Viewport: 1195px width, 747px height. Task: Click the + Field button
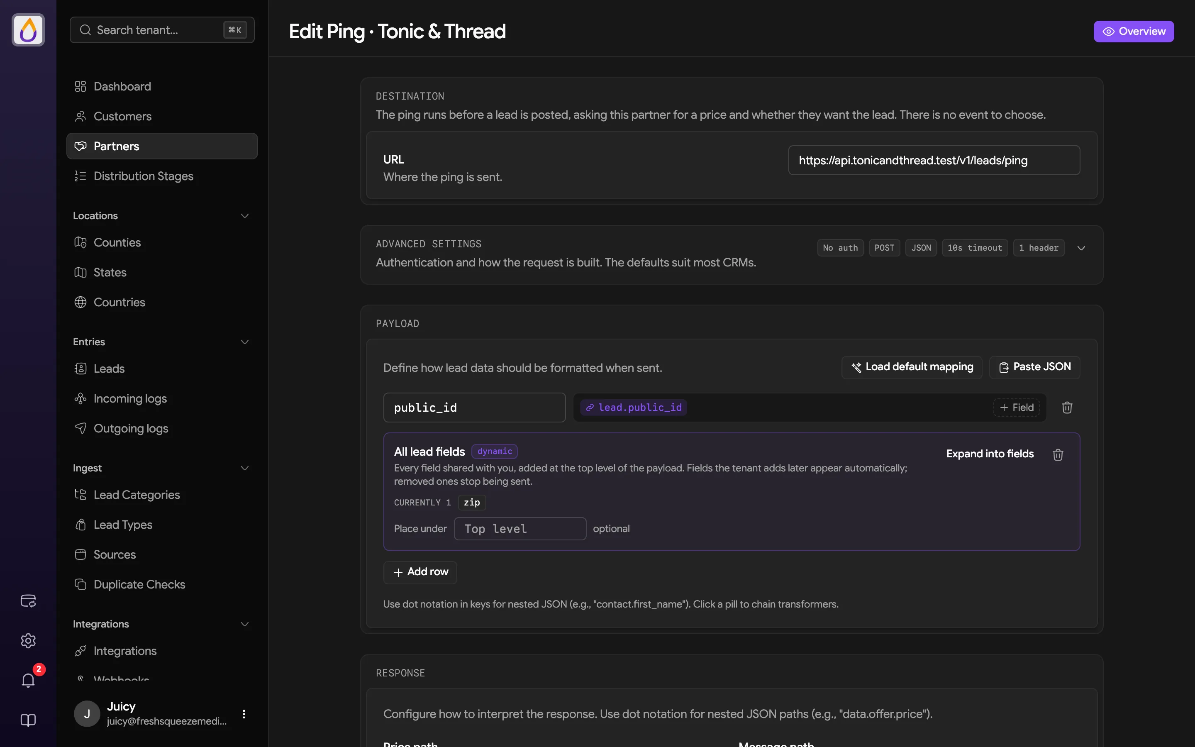(x=1016, y=408)
